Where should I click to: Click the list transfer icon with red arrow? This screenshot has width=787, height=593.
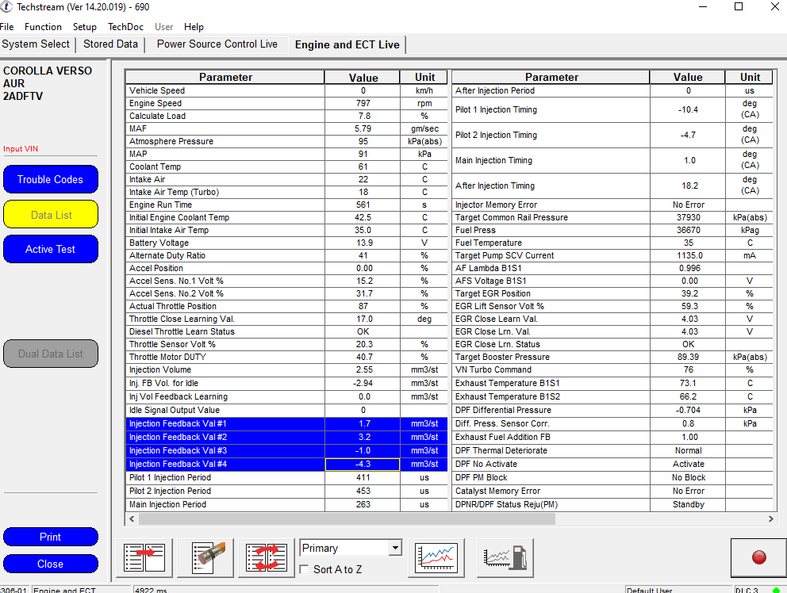click(144, 558)
